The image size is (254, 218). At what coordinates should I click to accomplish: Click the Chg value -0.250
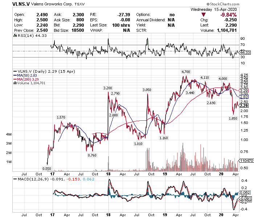pos(230,20)
